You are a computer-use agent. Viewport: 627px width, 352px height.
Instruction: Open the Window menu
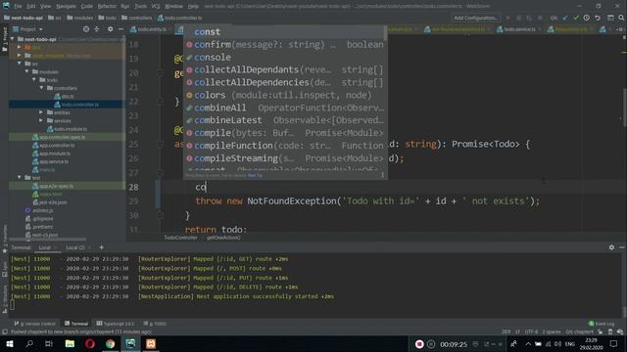[x=173, y=6]
